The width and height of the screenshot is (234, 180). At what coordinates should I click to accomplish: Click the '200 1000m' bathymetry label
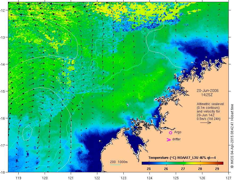coord(119,162)
